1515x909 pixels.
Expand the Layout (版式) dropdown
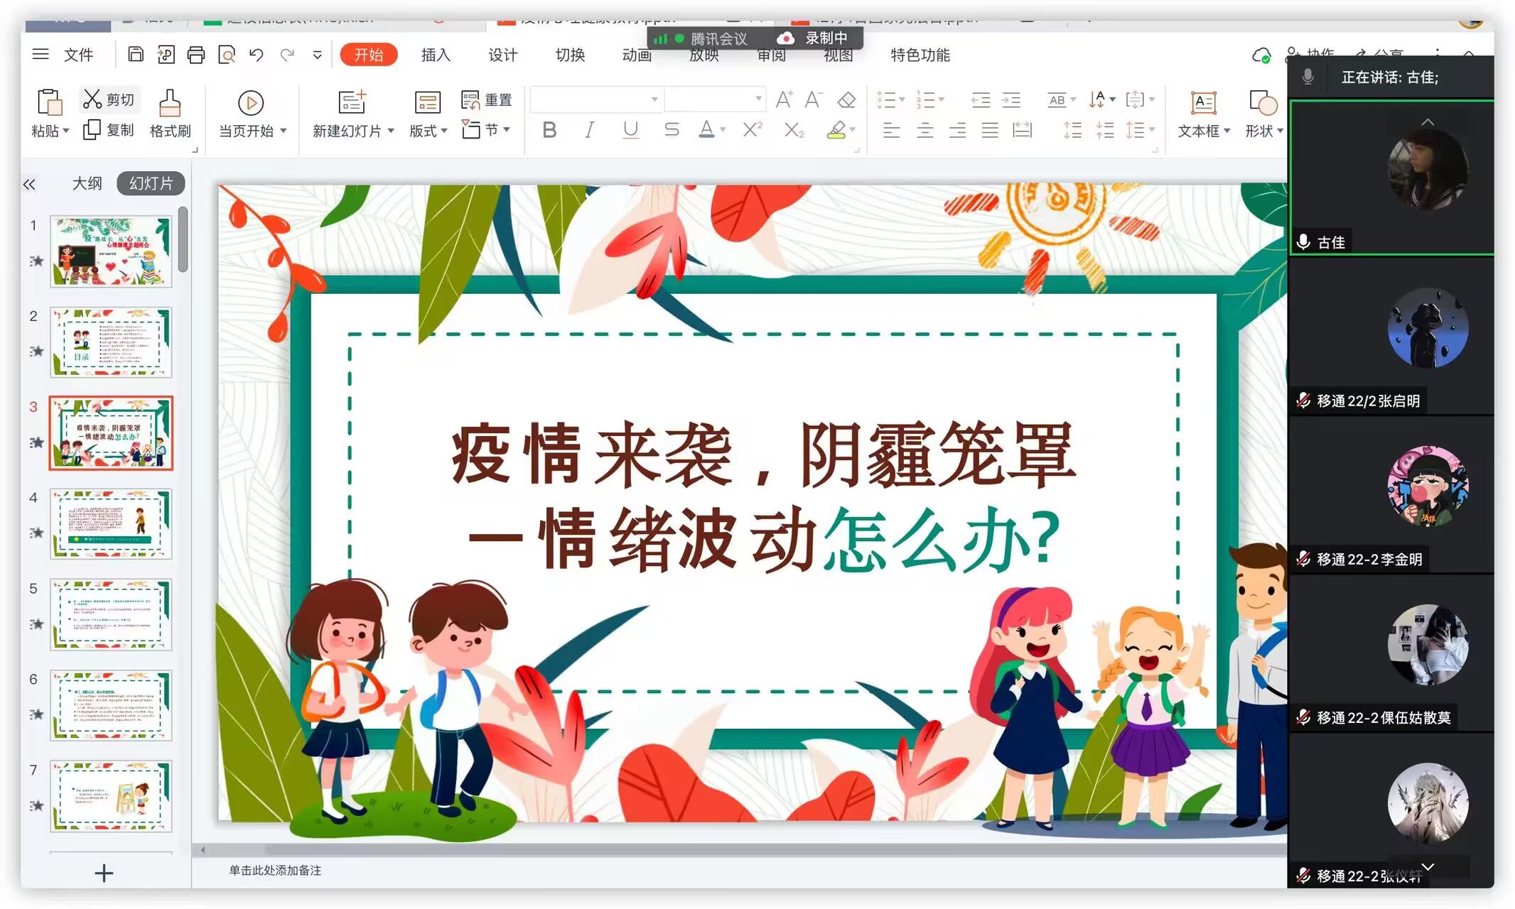click(x=444, y=131)
